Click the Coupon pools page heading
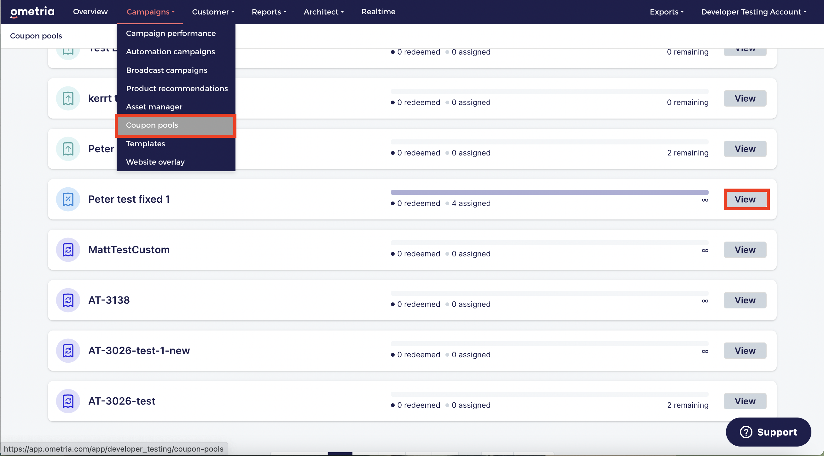Screen dimensions: 824x456 point(36,36)
